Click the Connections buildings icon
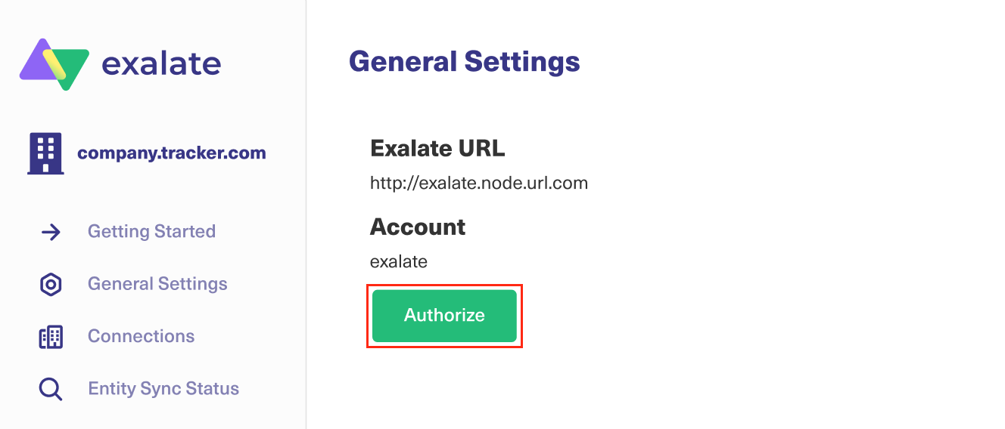1005x429 pixels. point(51,337)
